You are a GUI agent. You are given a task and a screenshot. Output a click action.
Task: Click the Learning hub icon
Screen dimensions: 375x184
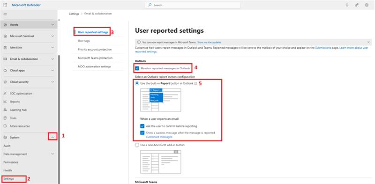tap(5, 110)
